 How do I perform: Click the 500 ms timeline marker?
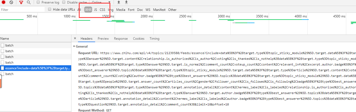(x=32, y=16)
